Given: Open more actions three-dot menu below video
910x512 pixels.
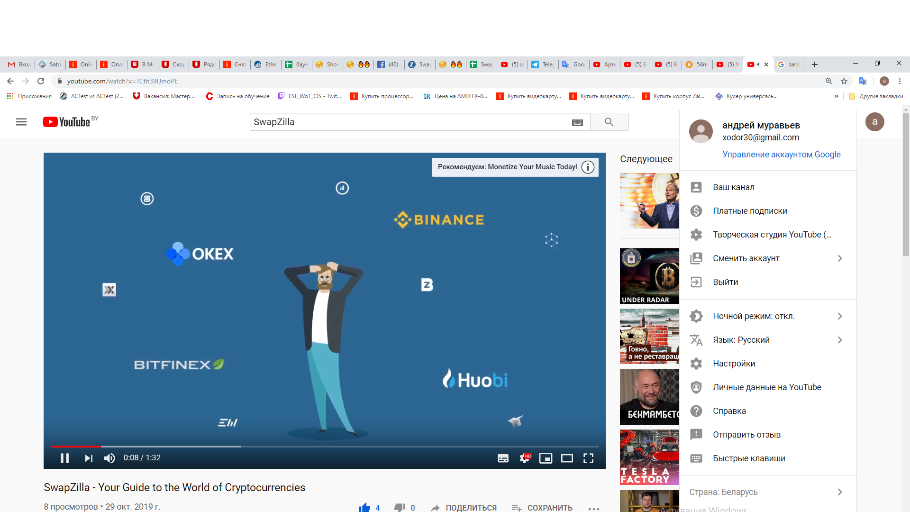Looking at the screenshot, I should click(x=594, y=508).
